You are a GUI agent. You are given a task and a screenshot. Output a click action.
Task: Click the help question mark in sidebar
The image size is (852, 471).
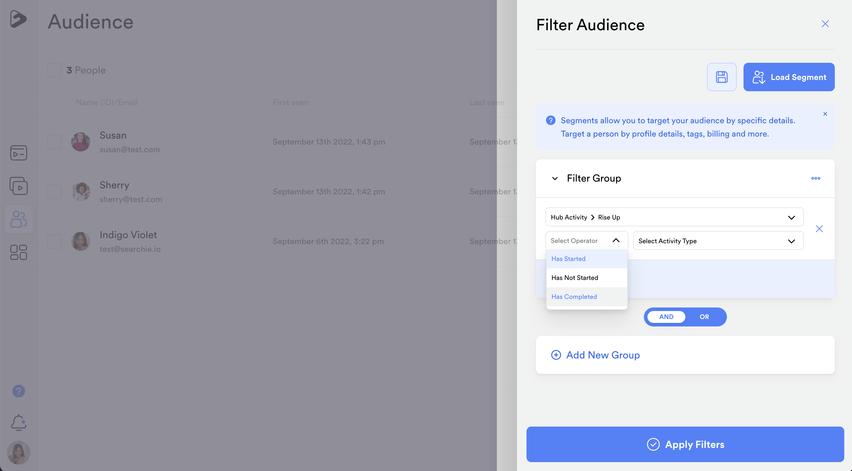click(18, 391)
